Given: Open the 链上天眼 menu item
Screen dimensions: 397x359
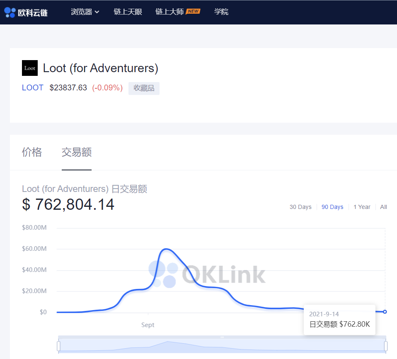Looking at the screenshot, I should [128, 12].
